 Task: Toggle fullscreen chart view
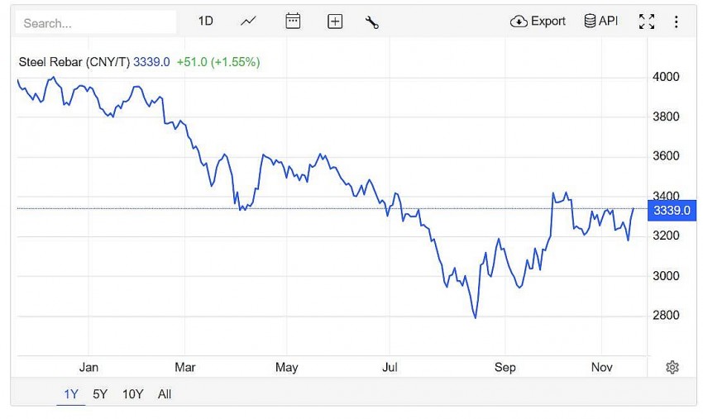(x=647, y=21)
